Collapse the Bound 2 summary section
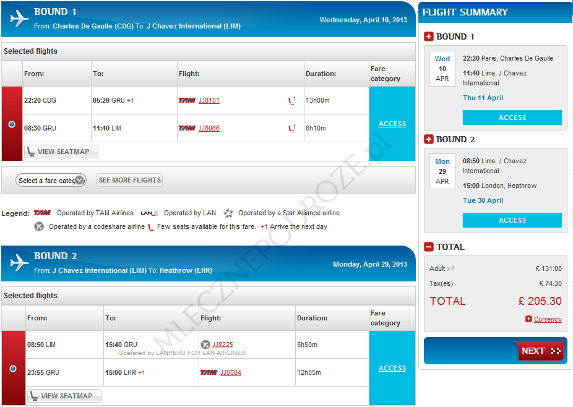This screenshot has width=573, height=407. click(429, 139)
